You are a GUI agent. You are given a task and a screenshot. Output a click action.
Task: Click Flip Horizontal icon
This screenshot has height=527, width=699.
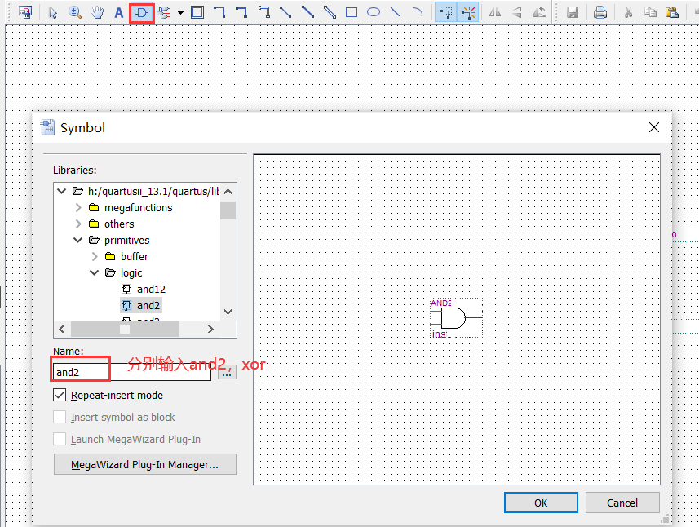[495, 12]
